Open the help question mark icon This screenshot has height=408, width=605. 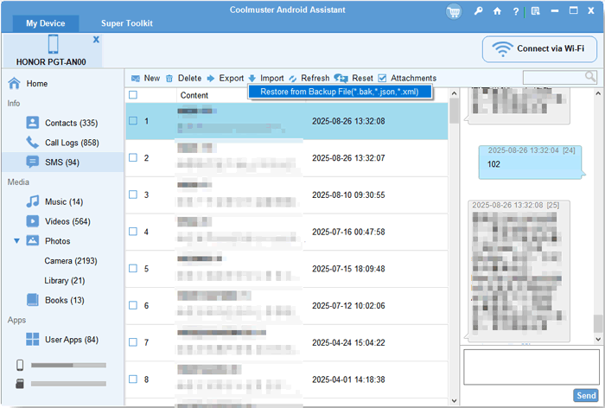click(x=516, y=11)
